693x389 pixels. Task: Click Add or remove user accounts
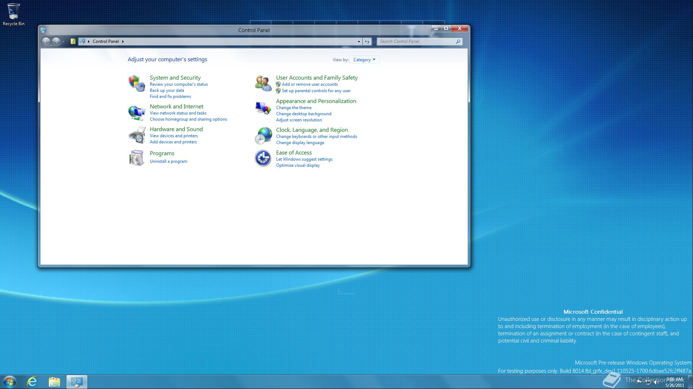310,84
